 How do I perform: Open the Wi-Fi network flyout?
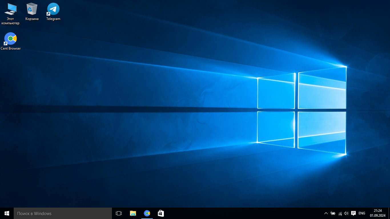point(340,213)
